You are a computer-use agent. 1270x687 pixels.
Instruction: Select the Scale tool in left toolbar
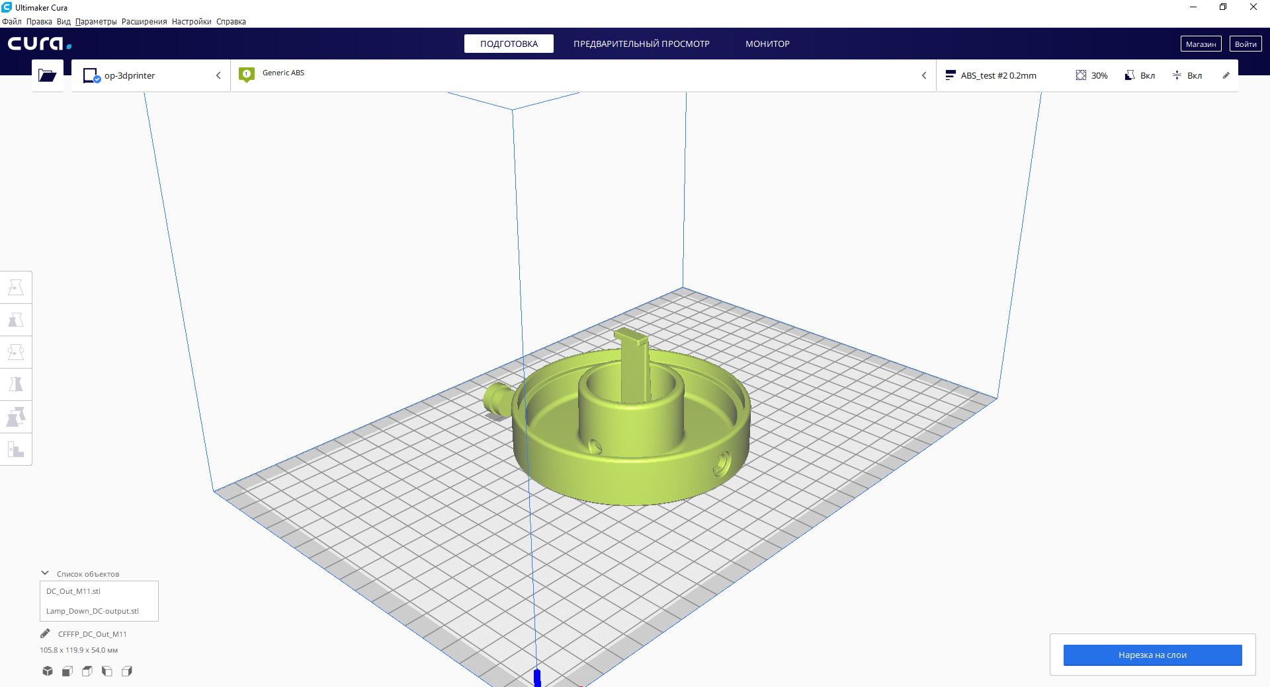coord(16,320)
